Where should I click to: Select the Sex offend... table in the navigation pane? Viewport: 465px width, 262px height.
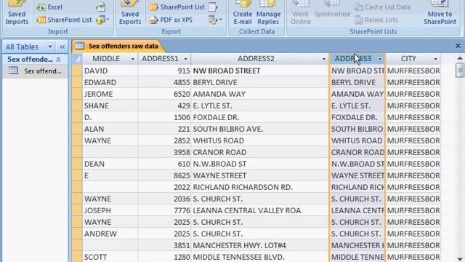35,71
